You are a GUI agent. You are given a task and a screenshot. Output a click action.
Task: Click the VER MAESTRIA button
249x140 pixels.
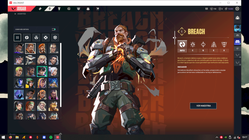point(203,106)
